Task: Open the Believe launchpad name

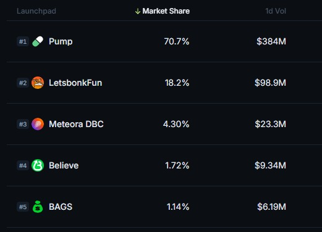Action: 64,165
